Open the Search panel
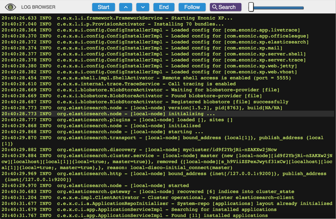This screenshot has height=219, width=336. click(225, 7)
